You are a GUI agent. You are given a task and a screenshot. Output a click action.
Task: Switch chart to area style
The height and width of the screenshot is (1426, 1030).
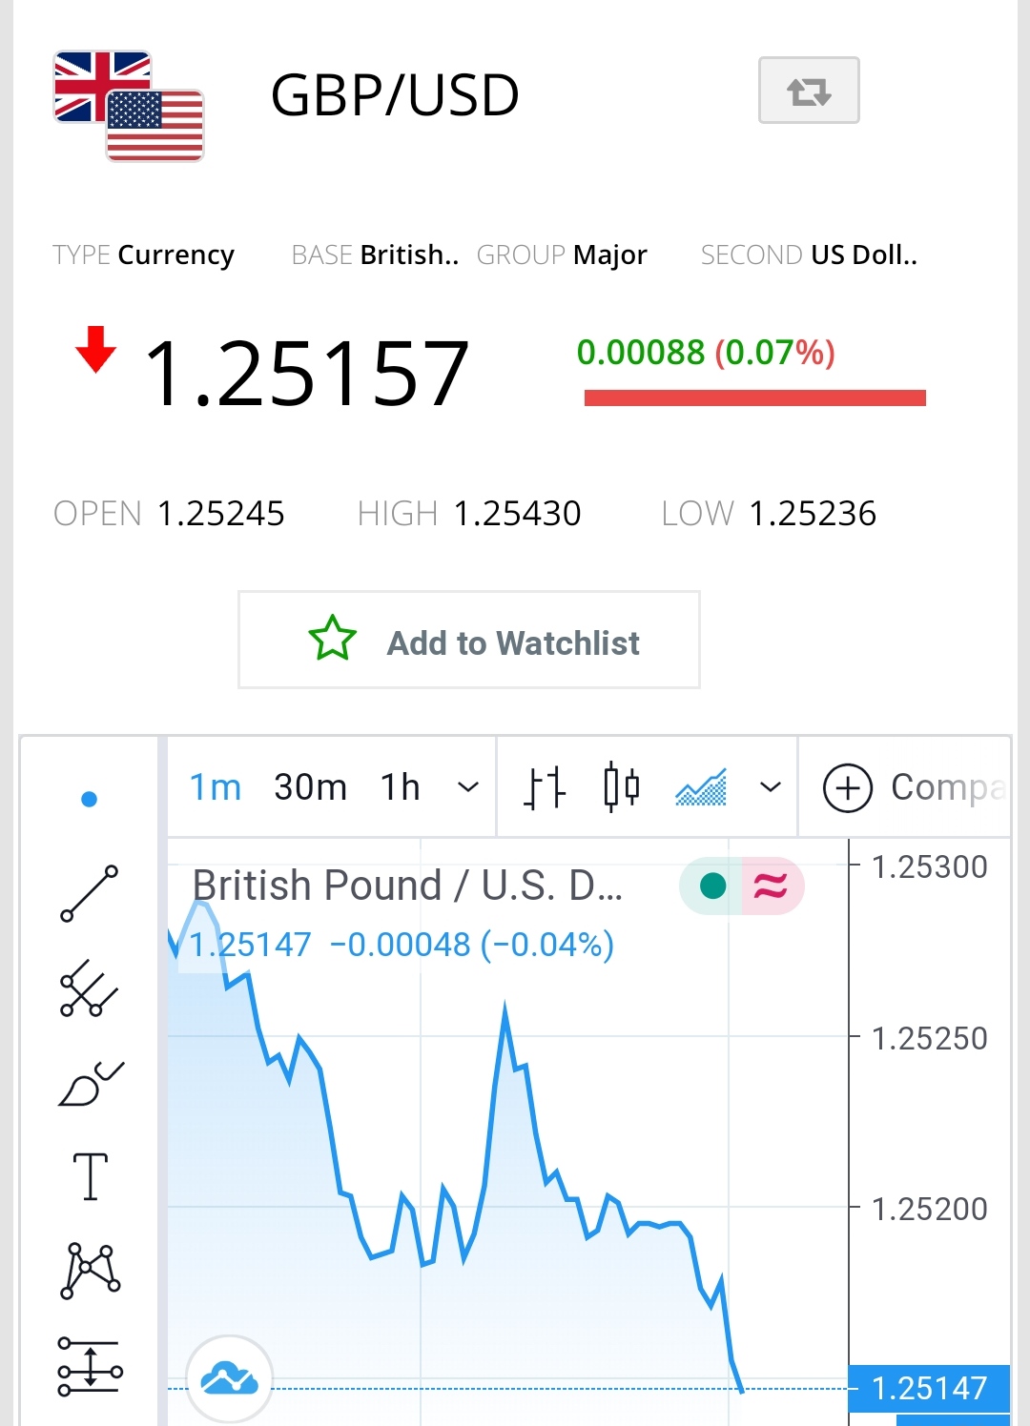tap(701, 787)
